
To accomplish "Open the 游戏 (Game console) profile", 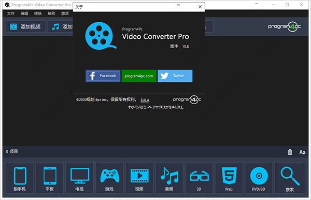I will point(109,178).
